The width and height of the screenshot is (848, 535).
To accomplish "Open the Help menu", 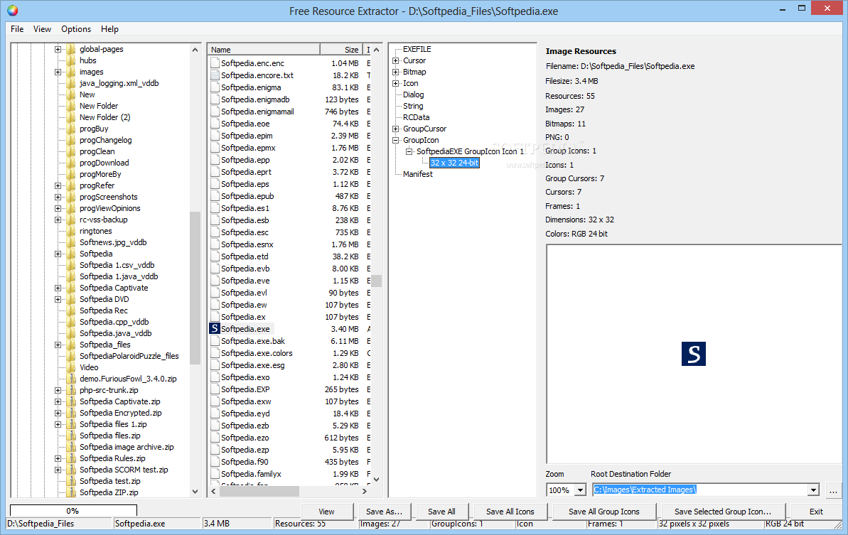I will pyautogui.click(x=109, y=29).
